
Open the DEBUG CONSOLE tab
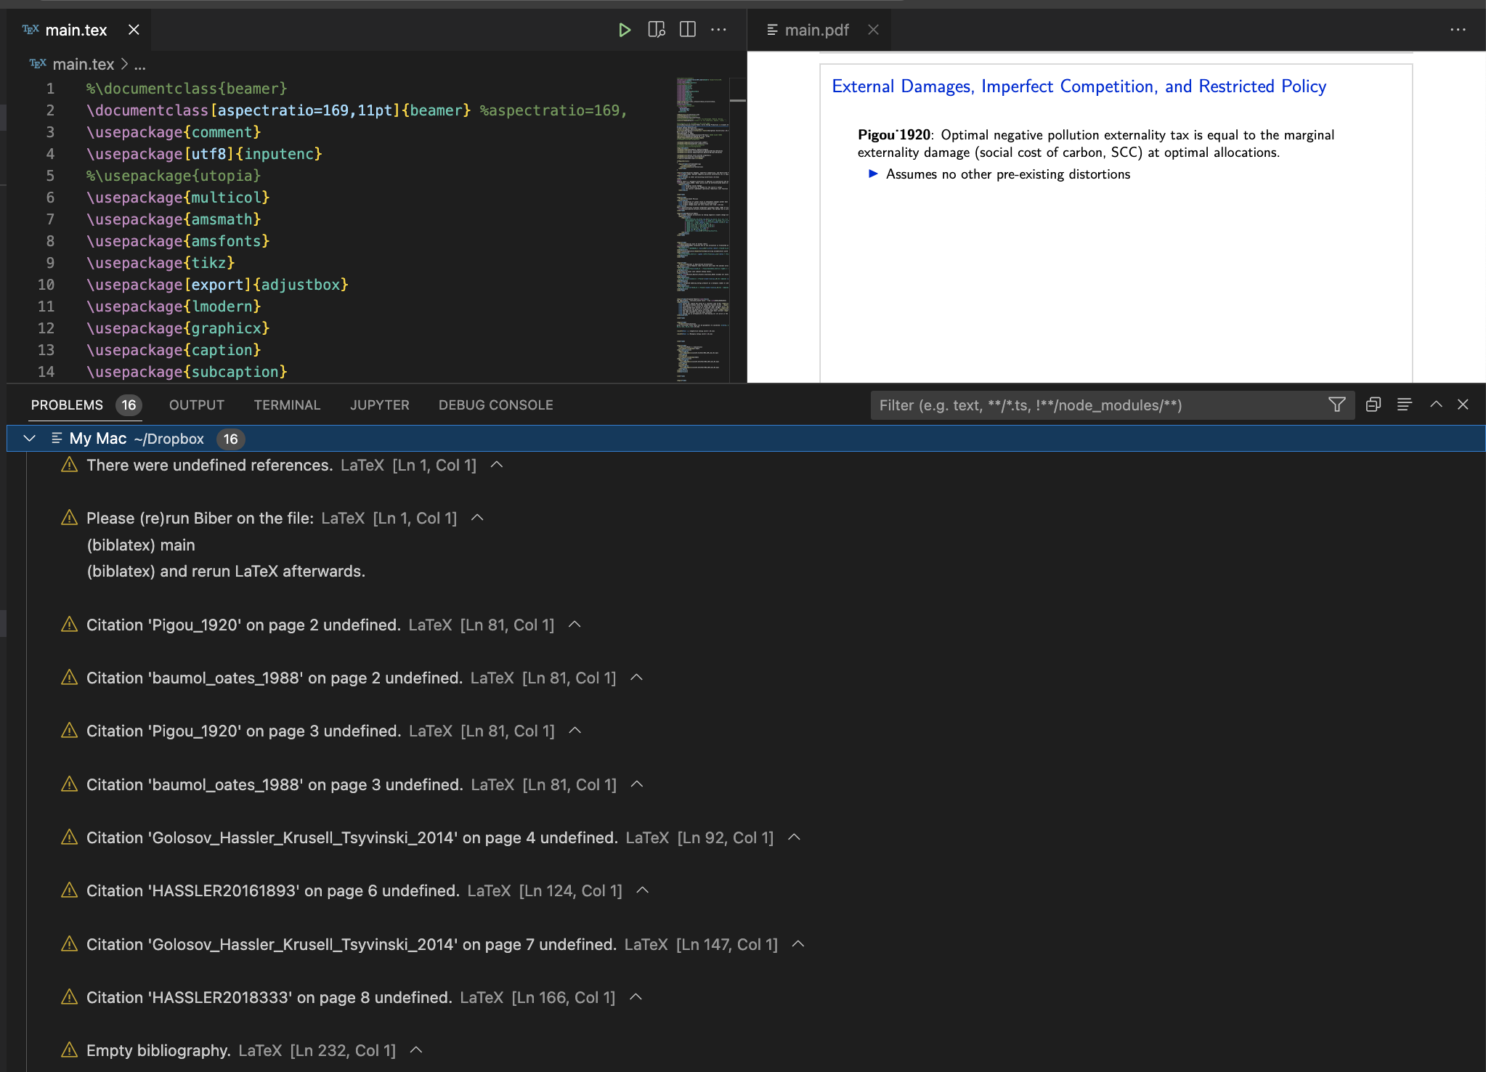[x=495, y=405]
